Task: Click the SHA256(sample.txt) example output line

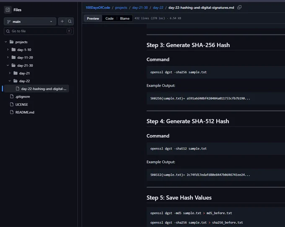Action: coord(200,99)
